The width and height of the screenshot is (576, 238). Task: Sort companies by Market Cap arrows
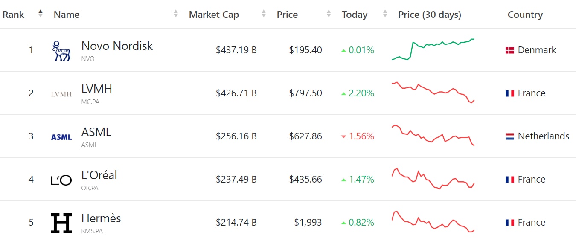click(x=264, y=14)
